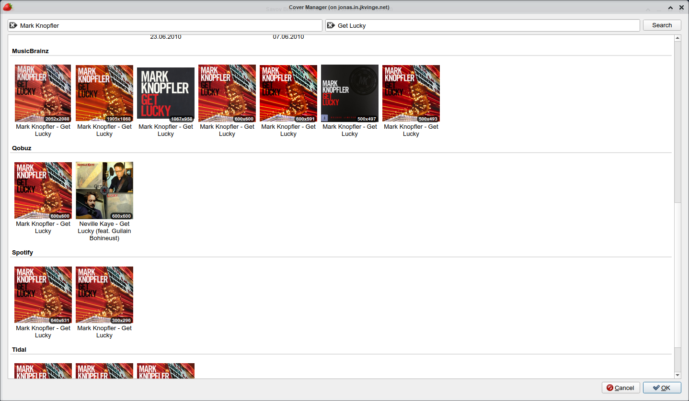Screen dimensions: 689x401
Task: Click the scrollbar down arrow
Action: (x=678, y=375)
